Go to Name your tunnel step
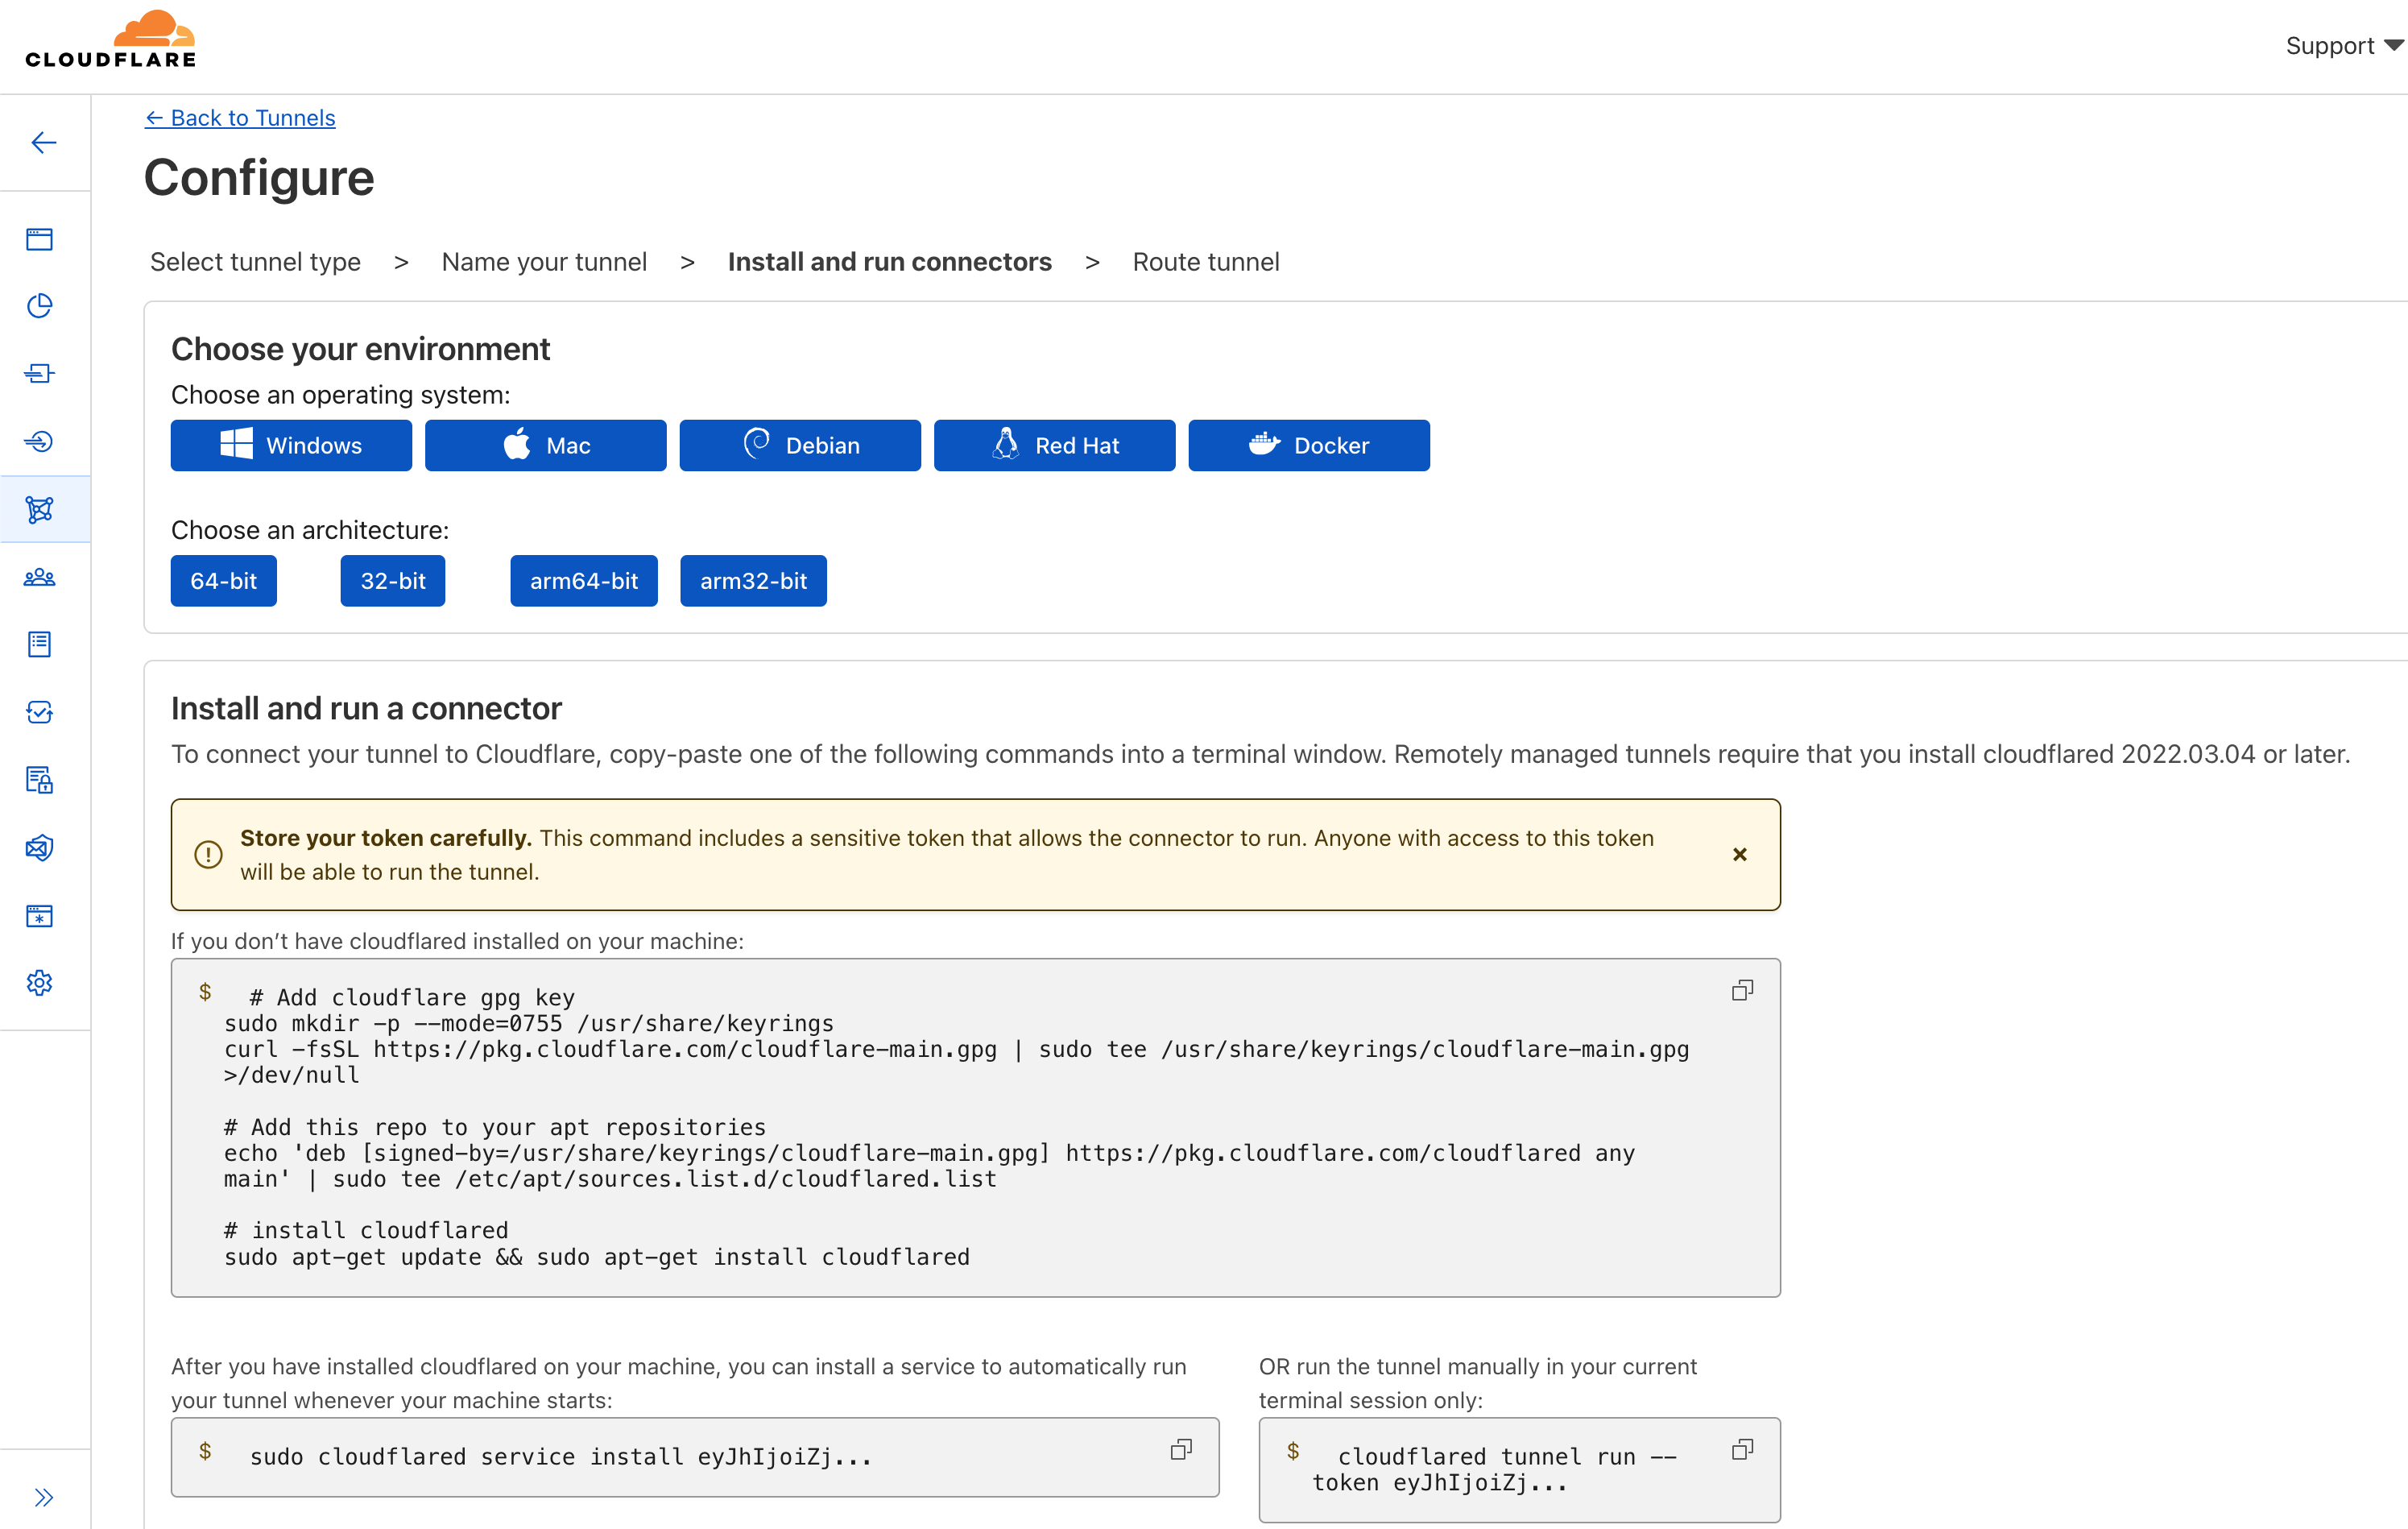Screen dimensions: 2408x1529 click(x=544, y=262)
